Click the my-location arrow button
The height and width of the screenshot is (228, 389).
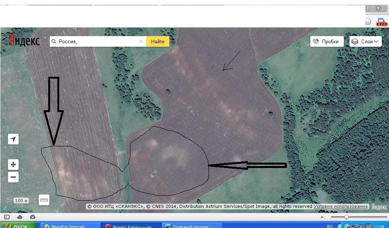point(13,139)
